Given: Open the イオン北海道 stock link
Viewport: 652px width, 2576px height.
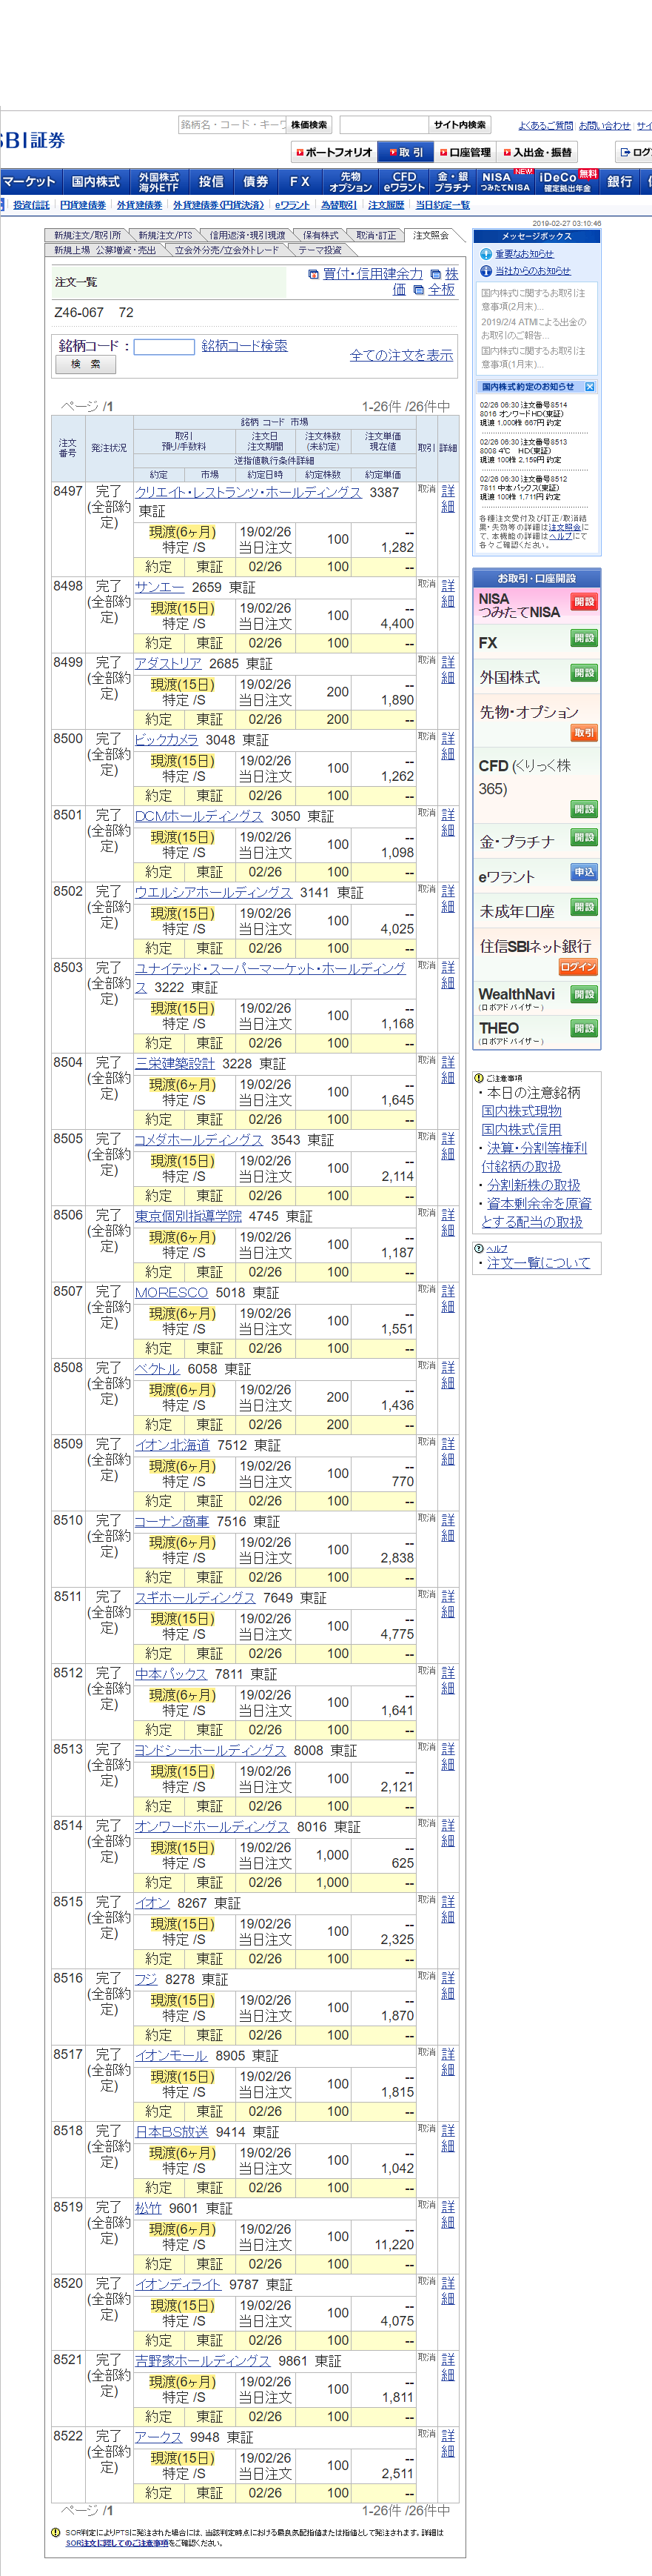Looking at the screenshot, I should [x=172, y=1445].
